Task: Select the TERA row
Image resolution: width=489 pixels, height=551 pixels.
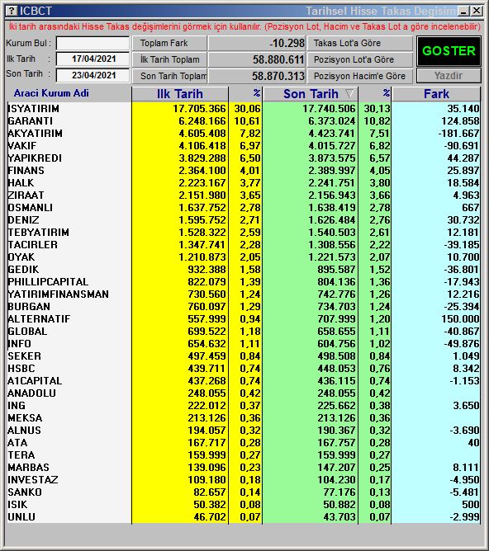Action: tap(244, 454)
